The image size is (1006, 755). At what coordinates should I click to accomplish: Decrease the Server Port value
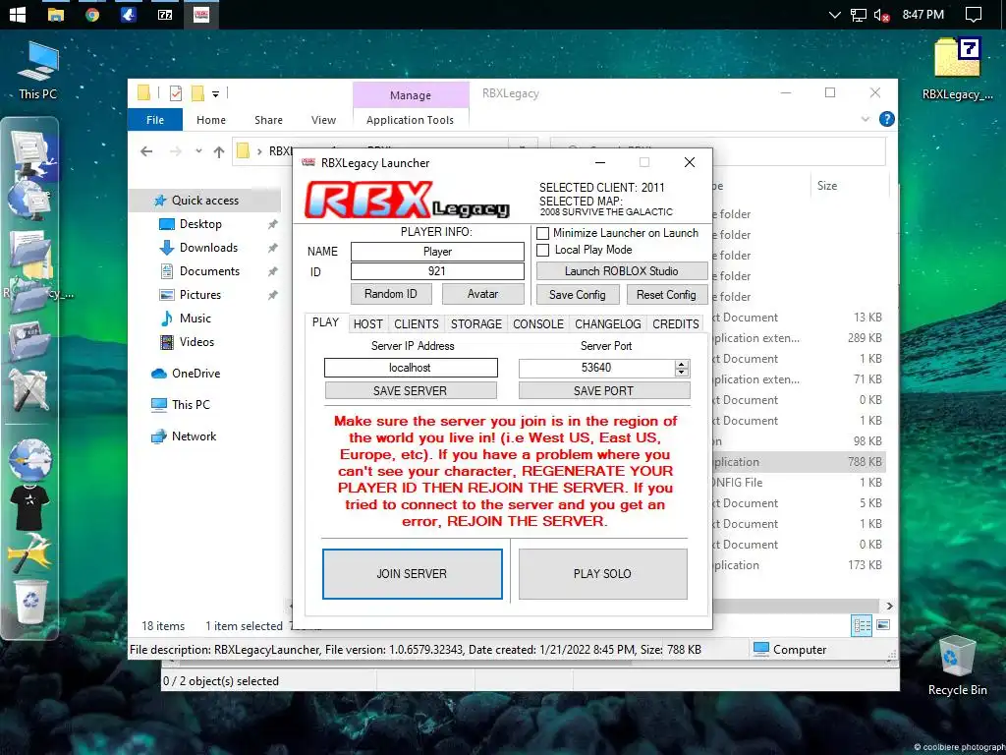[x=682, y=373]
